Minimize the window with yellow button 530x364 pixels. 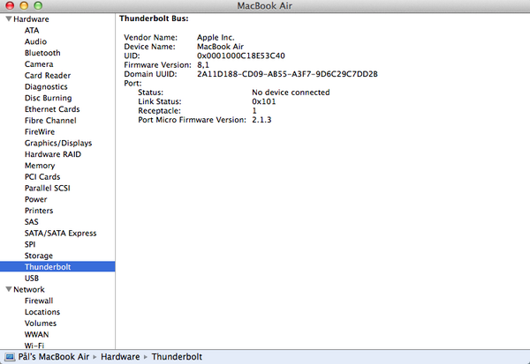coord(24,5)
